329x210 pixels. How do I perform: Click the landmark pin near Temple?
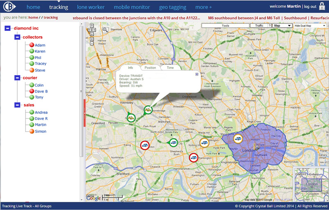pos(256,147)
